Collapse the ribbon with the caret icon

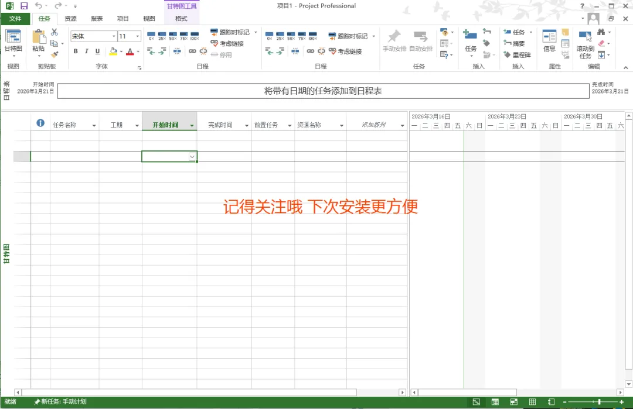625,67
